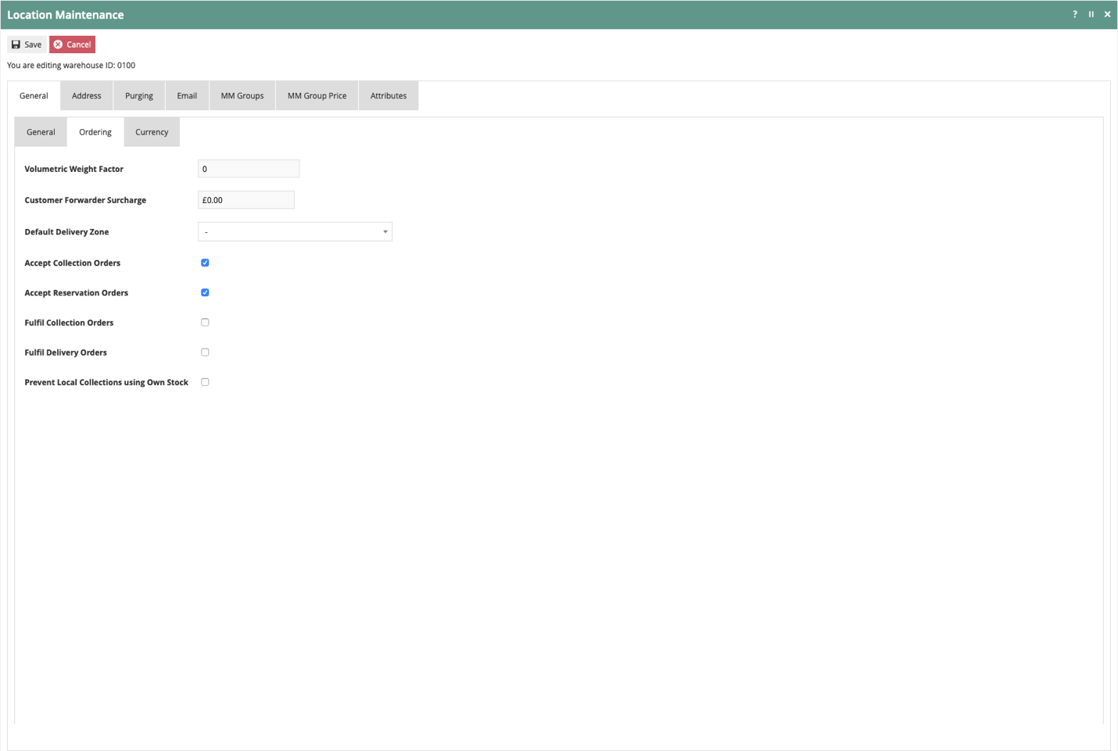Click the 'Default Delivery Zone' label
This screenshot has width=1118, height=751.
click(66, 232)
